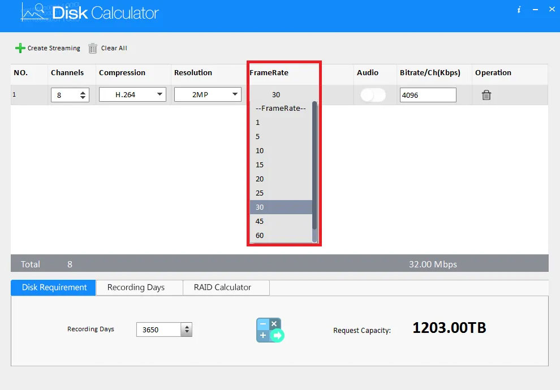
Task: Select frame rate 45 from the list
Action: [x=281, y=221]
